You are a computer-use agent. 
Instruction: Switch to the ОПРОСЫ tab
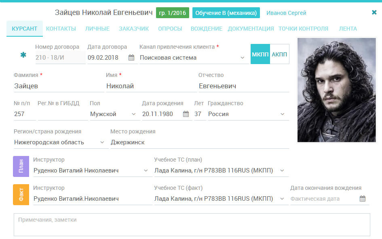(x=170, y=29)
